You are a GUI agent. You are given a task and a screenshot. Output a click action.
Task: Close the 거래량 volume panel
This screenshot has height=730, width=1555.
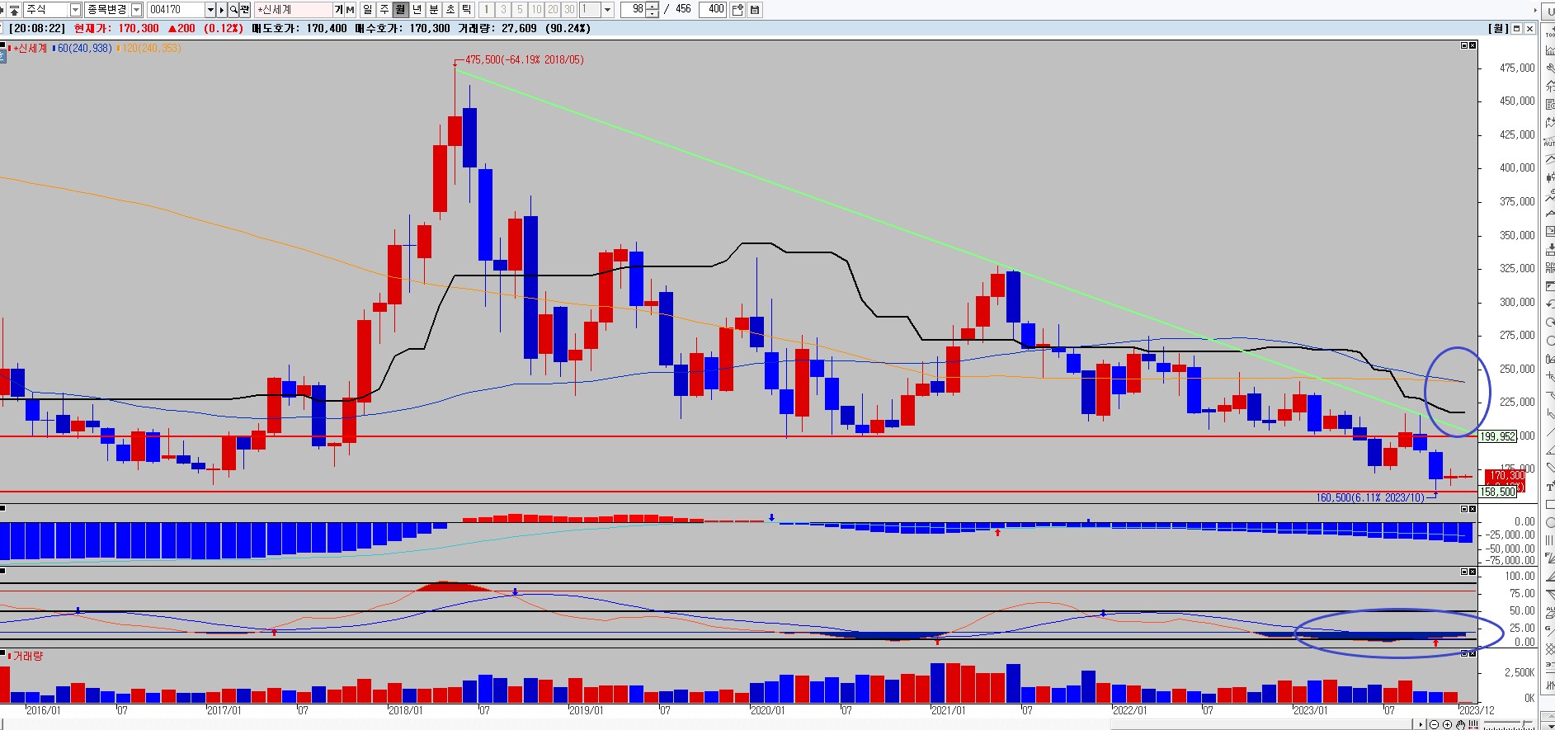1473,653
